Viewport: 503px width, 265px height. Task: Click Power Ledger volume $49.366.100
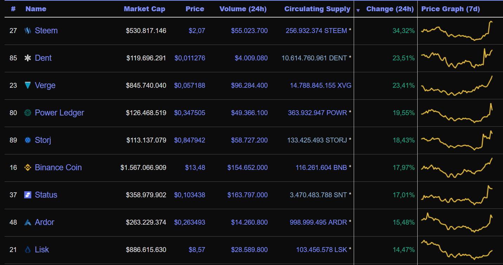point(249,113)
